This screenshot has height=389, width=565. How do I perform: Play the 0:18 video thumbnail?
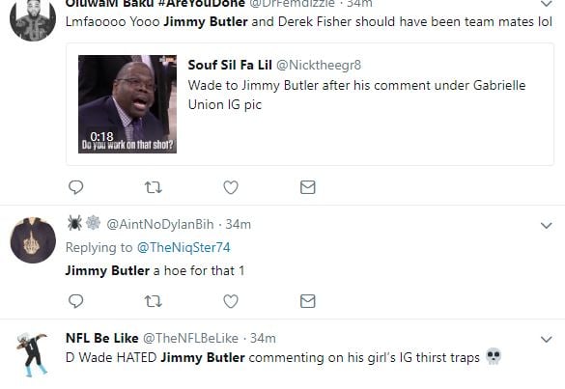127,104
